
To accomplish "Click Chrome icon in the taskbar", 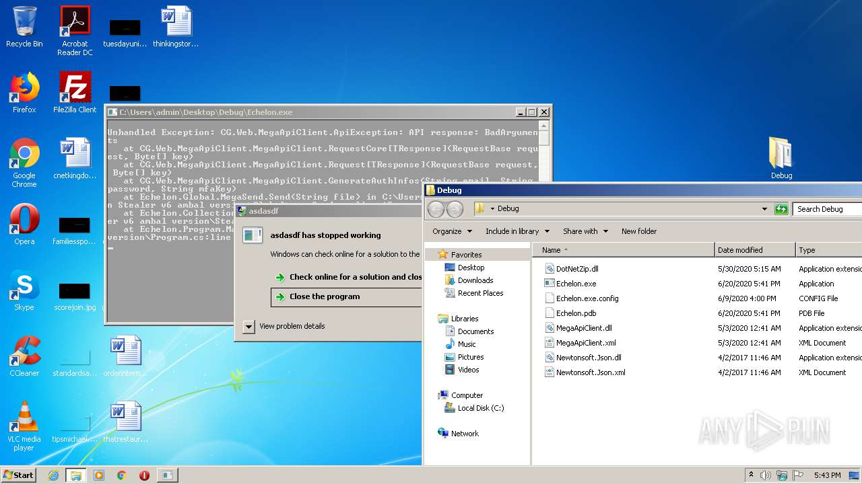I will click(x=121, y=475).
